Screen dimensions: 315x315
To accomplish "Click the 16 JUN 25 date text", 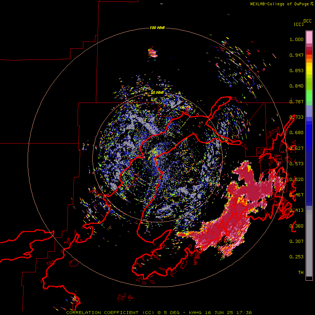I will point(219,313).
